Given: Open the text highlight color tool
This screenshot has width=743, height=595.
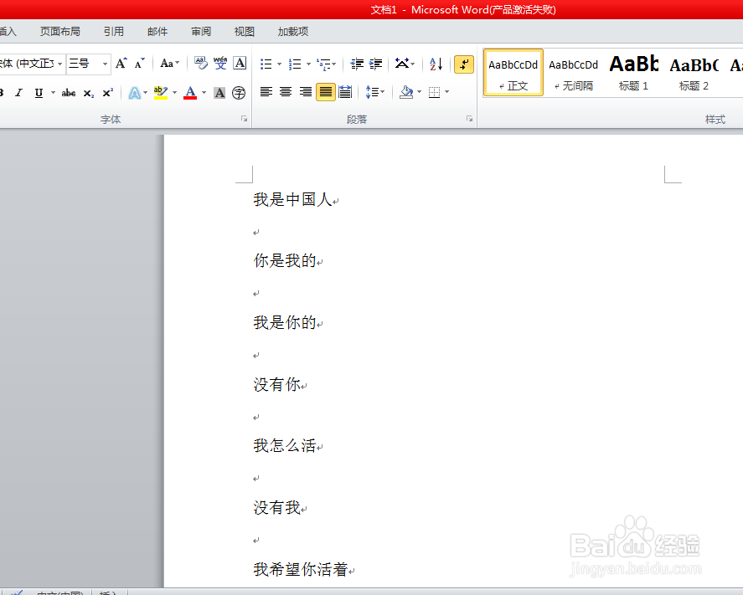Looking at the screenshot, I should click(159, 92).
